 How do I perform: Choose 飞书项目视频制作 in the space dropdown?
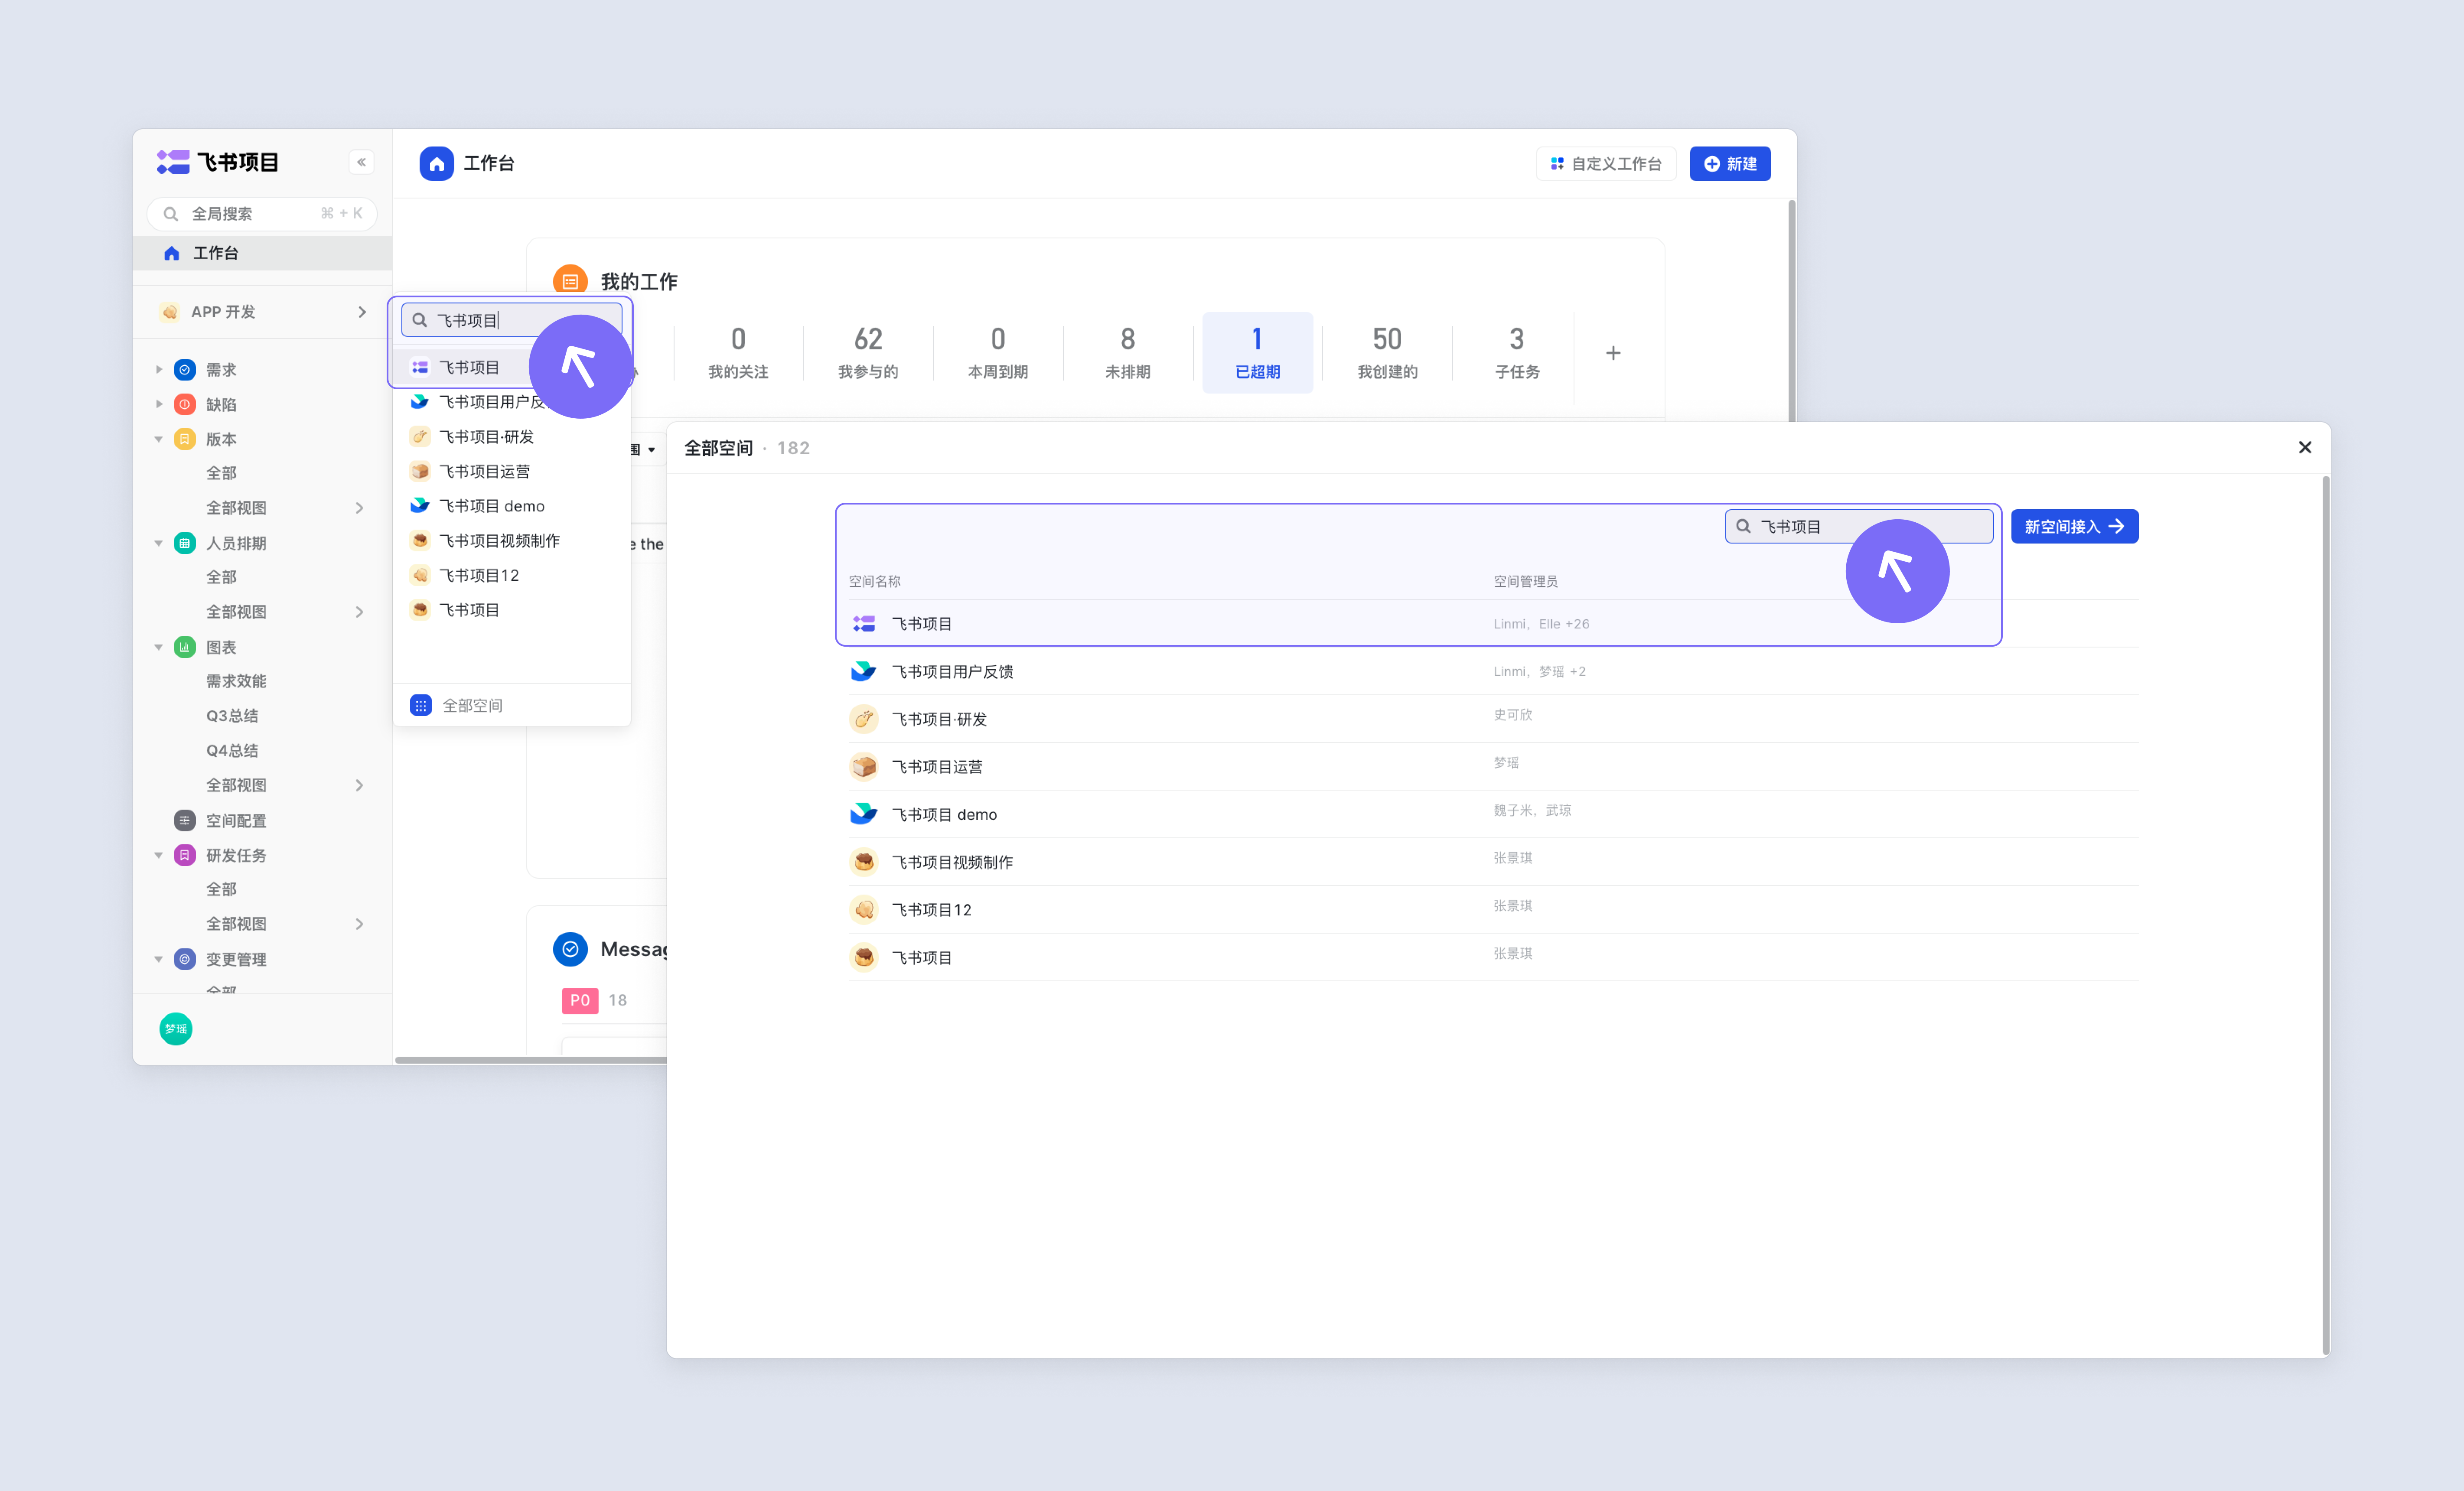pyautogui.click(x=512, y=540)
